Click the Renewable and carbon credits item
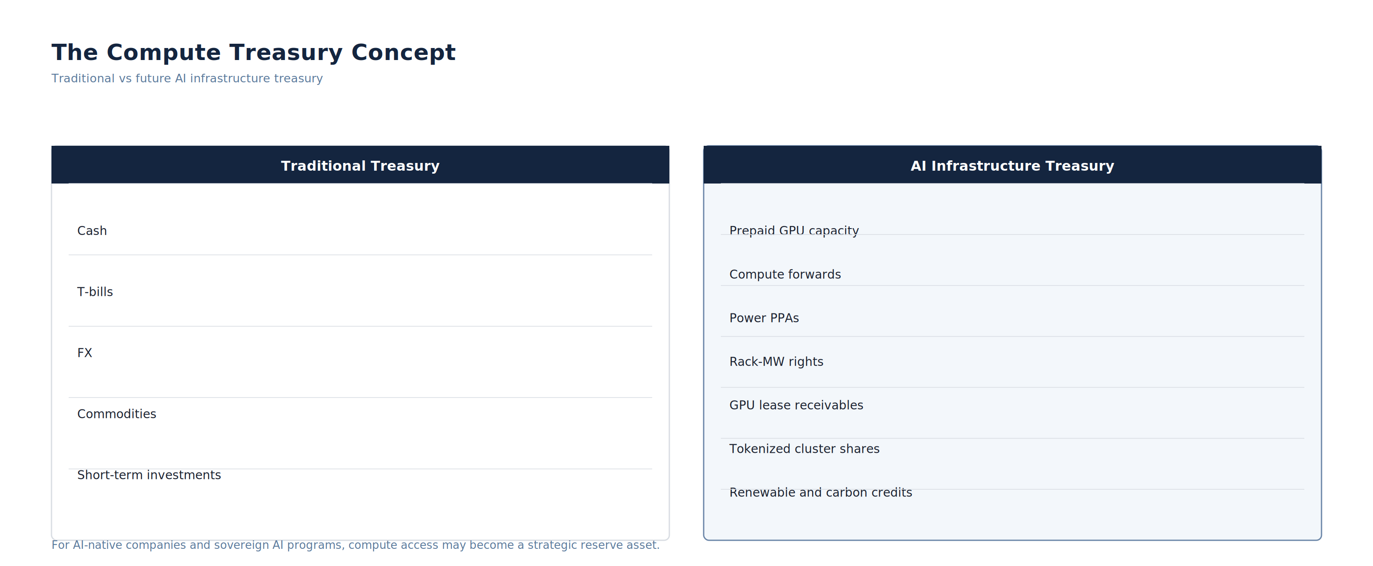The height and width of the screenshot is (566, 1373). (821, 493)
